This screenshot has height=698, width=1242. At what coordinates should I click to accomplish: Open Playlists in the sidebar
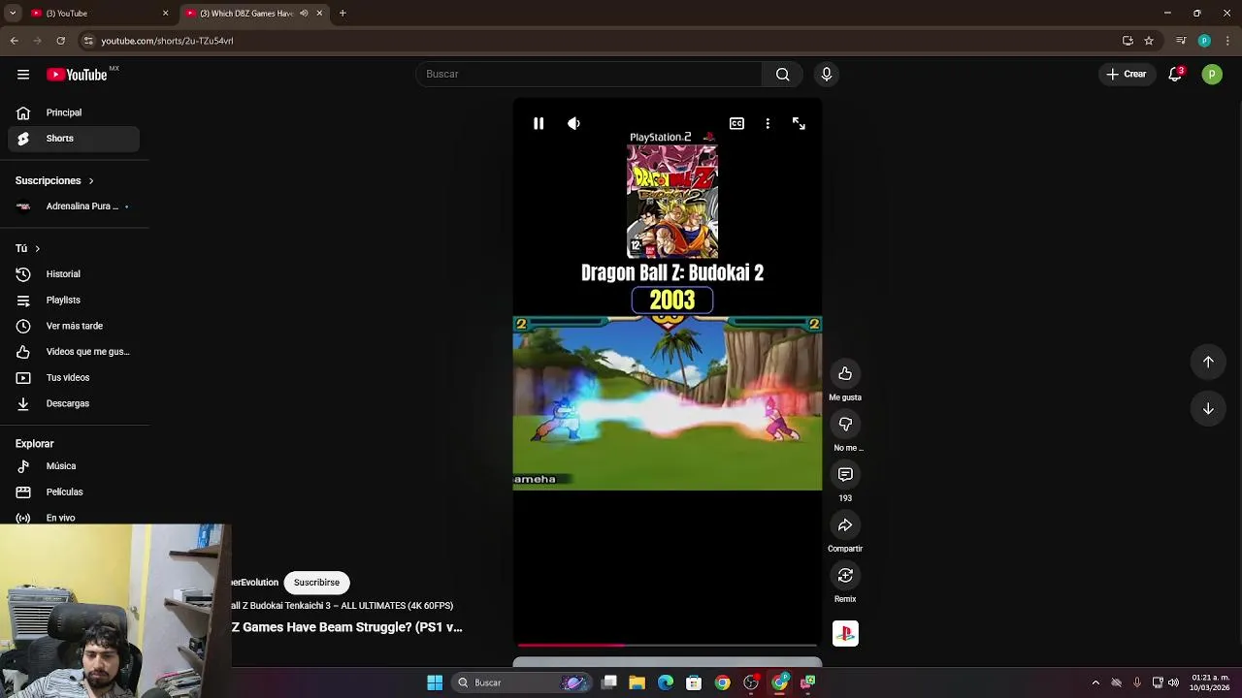(74, 300)
